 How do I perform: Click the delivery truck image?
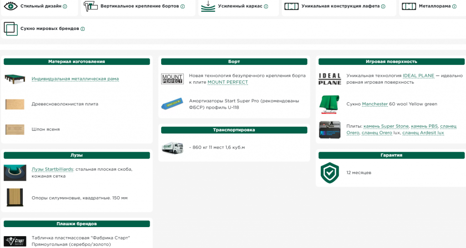(172, 148)
